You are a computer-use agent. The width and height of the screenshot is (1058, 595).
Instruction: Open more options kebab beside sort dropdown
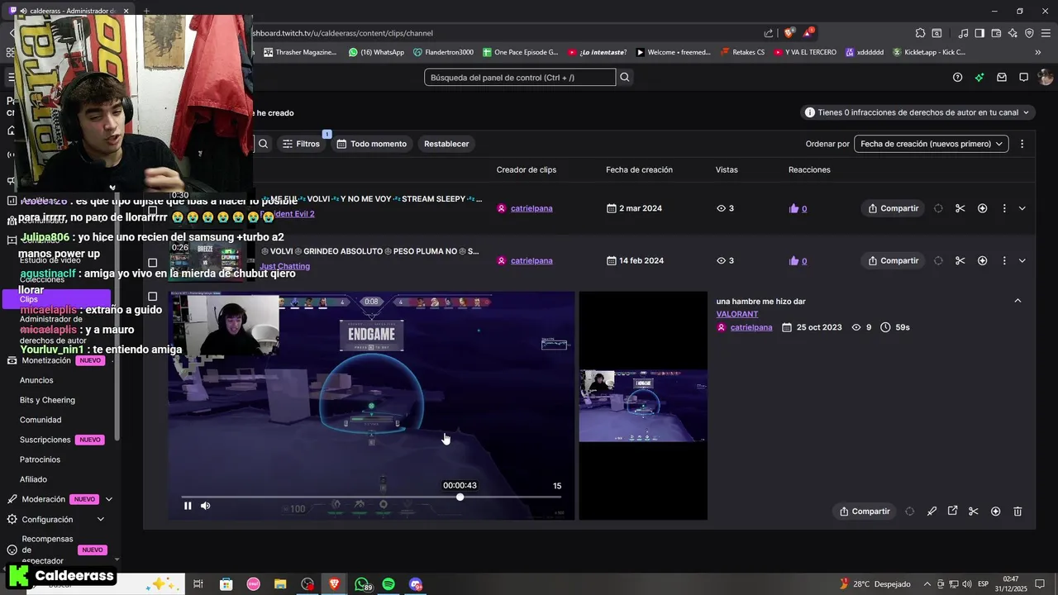(1022, 144)
